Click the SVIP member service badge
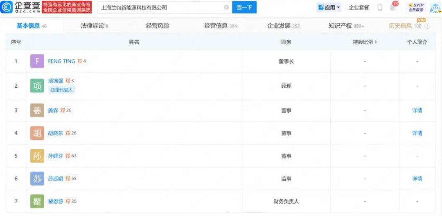The height and width of the screenshot is (216, 442). click(416, 7)
